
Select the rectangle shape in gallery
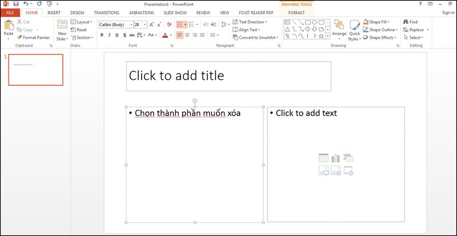pyautogui.click(x=308, y=22)
